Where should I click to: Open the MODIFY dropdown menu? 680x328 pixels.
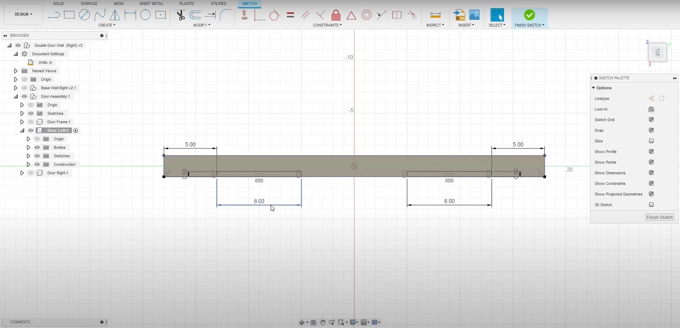[202, 25]
